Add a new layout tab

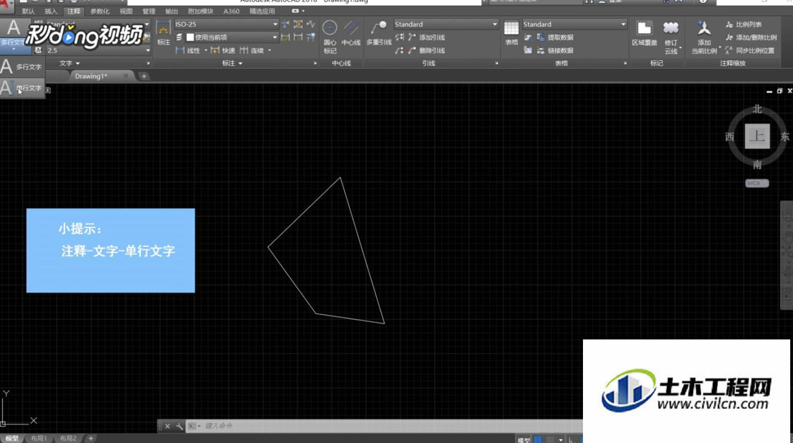91,439
